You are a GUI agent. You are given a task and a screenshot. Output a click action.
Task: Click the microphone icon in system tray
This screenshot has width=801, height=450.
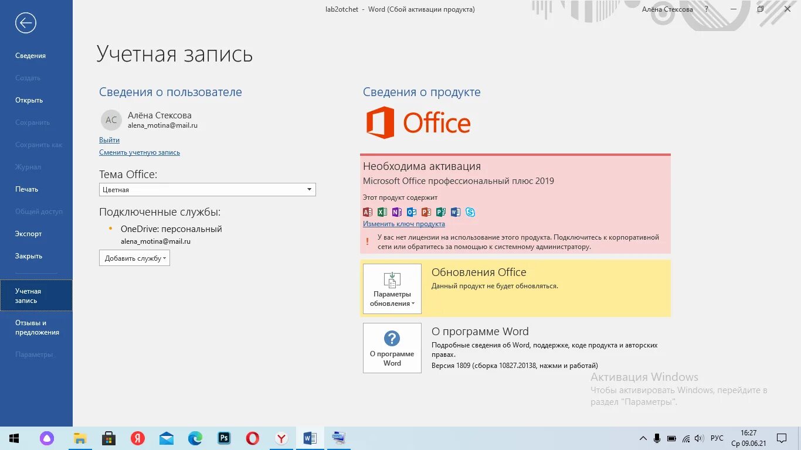(x=657, y=438)
